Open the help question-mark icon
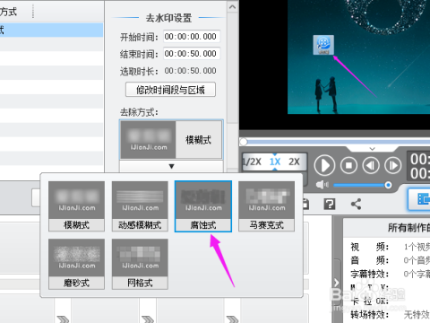 (x=330, y=205)
